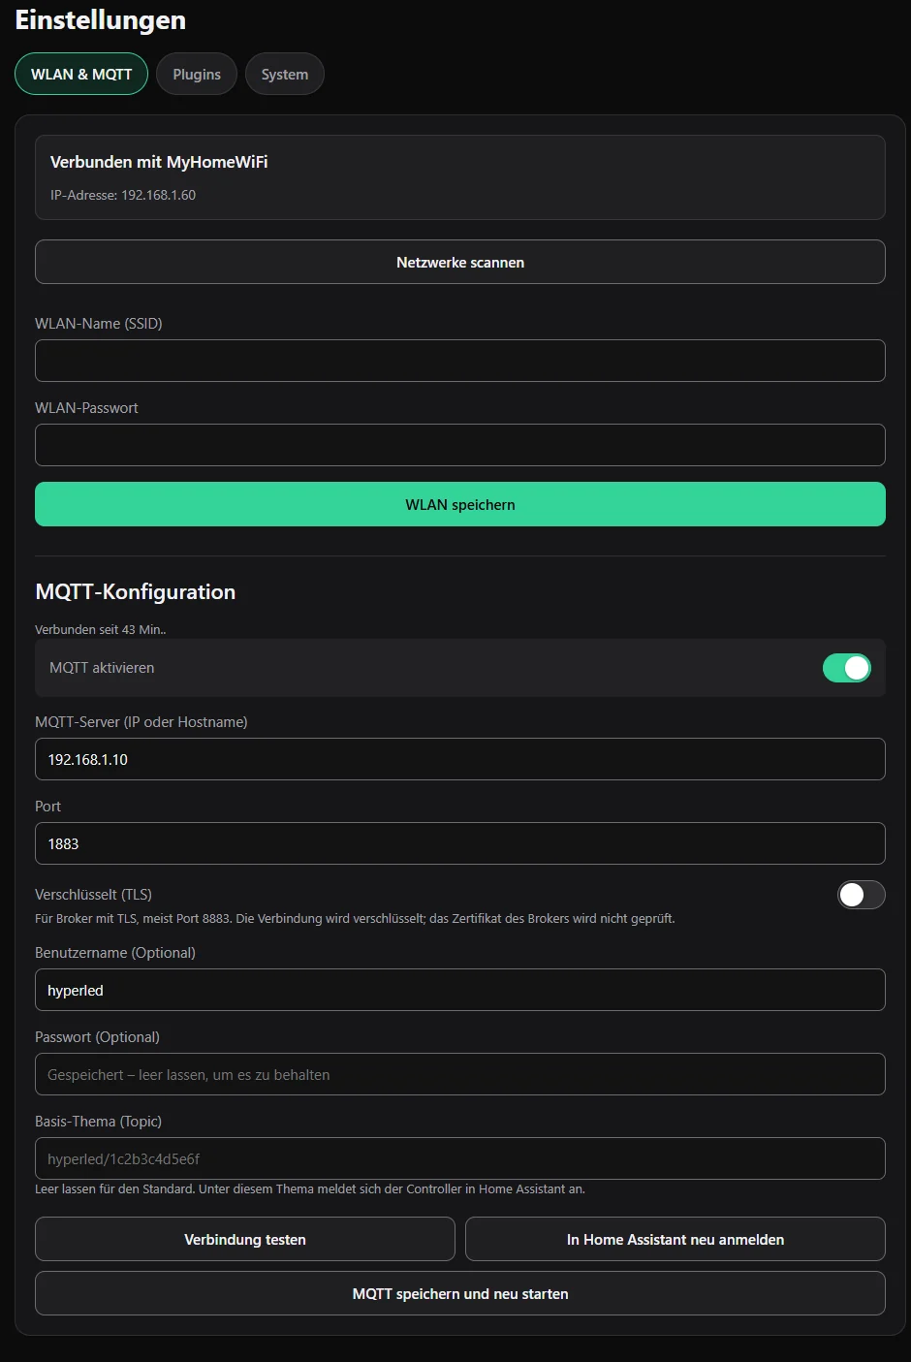Focus the Basis-Thema (Topic) input field
The height and width of the screenshot is (1362, 911).
tap(460, 1158)
